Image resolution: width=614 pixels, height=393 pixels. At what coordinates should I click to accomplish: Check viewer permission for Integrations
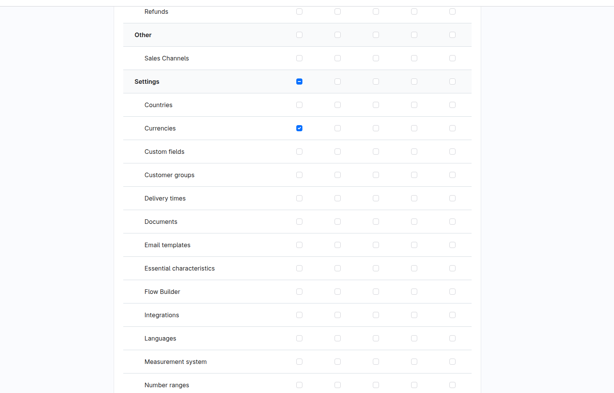coord(299,315)
